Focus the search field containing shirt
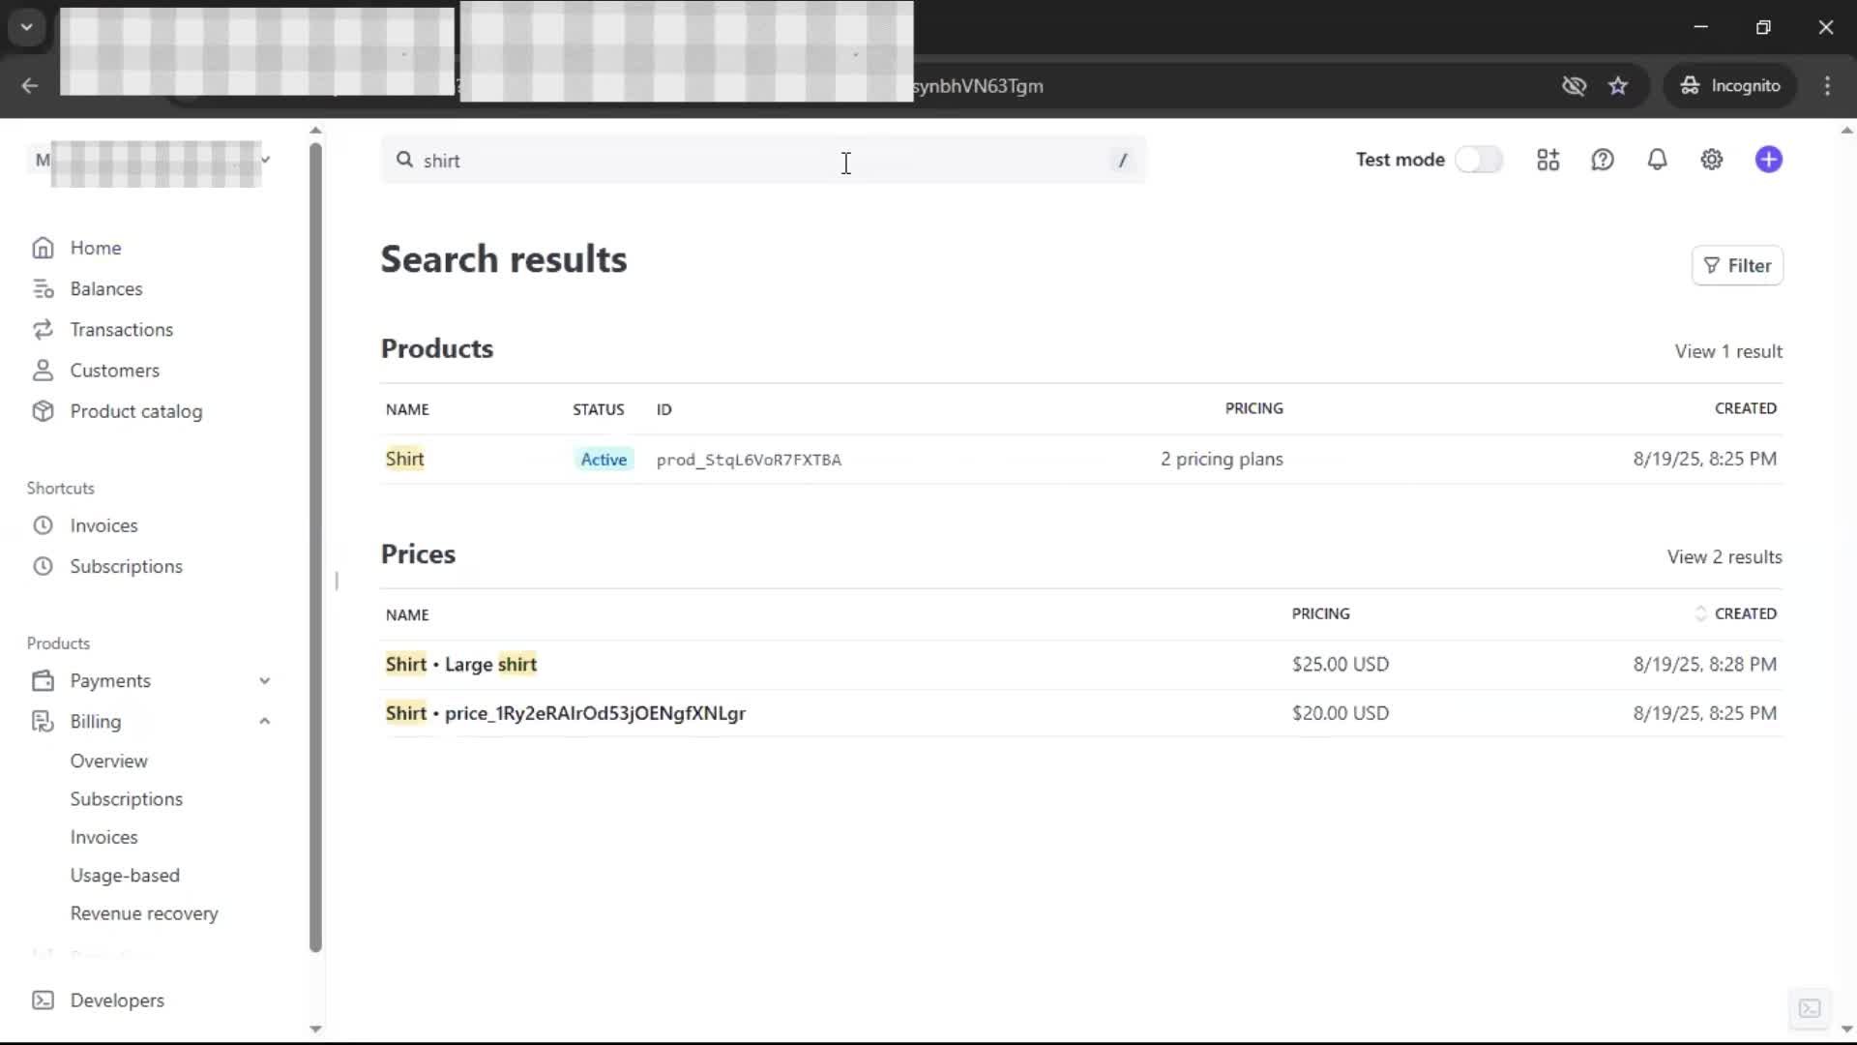This screenshot has height=1045, width=1857. (762, 161)
